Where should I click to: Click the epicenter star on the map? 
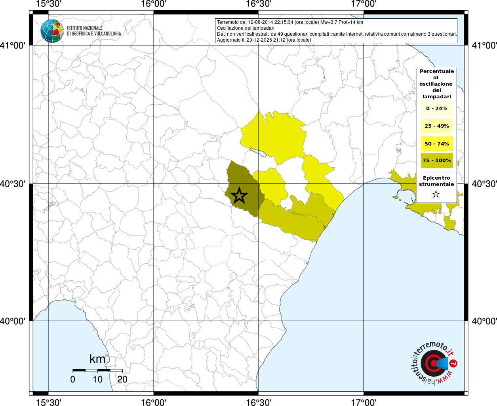click(x=239, y=195)
